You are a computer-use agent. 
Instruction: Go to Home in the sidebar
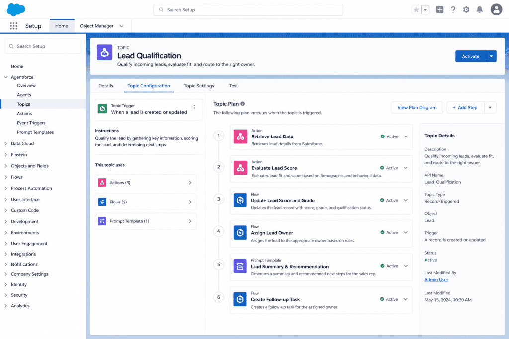click(x=17, y=66)
